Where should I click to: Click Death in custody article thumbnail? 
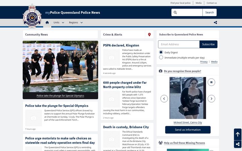click(112, 139)
